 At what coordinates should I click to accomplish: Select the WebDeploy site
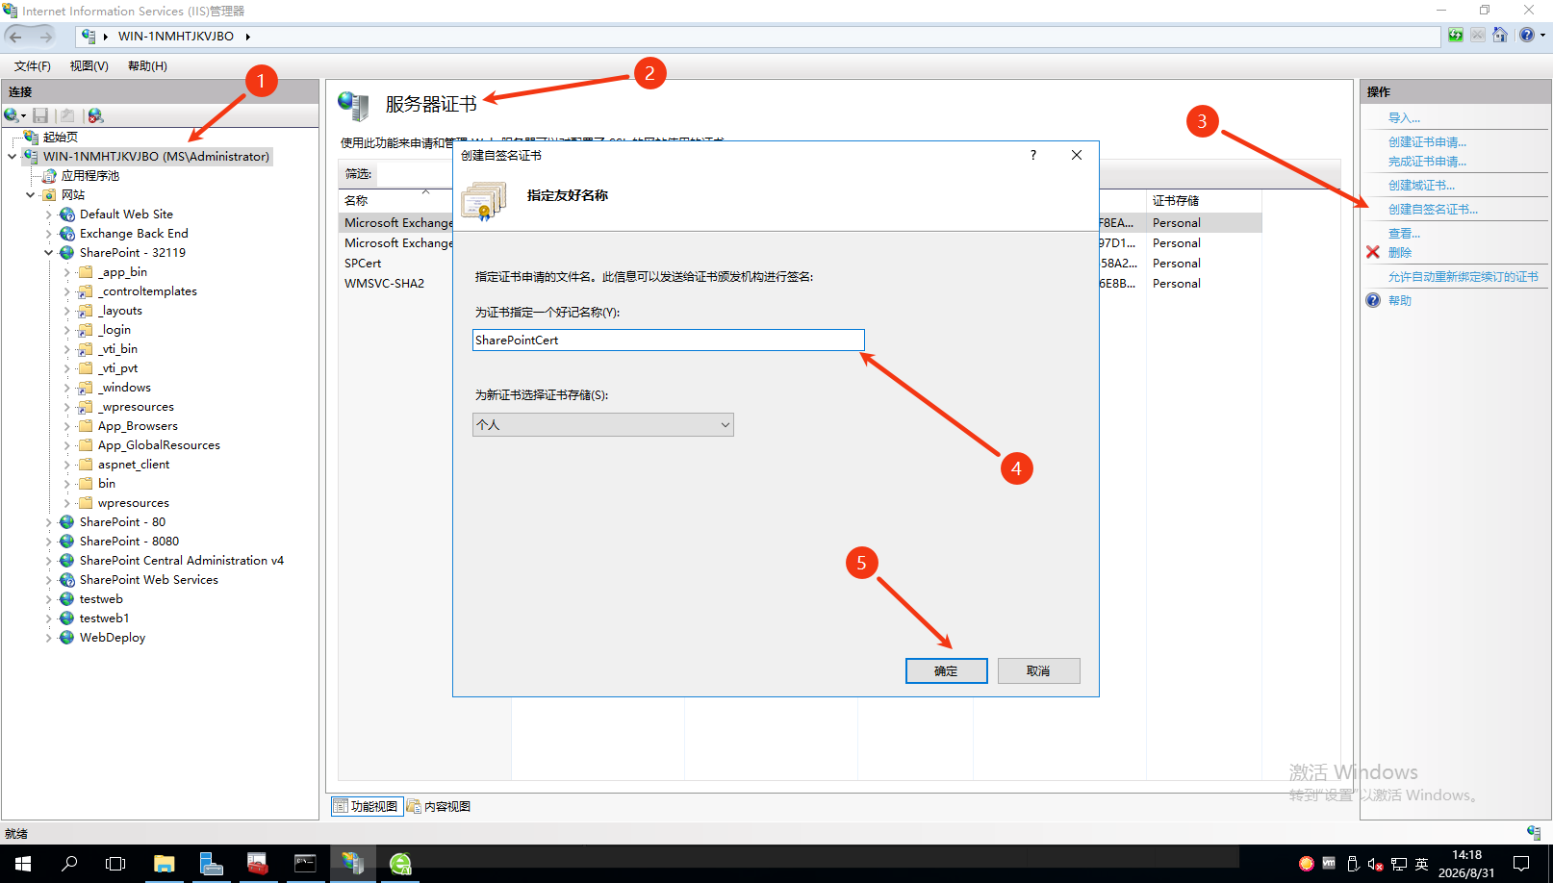(x=113, y=638)
